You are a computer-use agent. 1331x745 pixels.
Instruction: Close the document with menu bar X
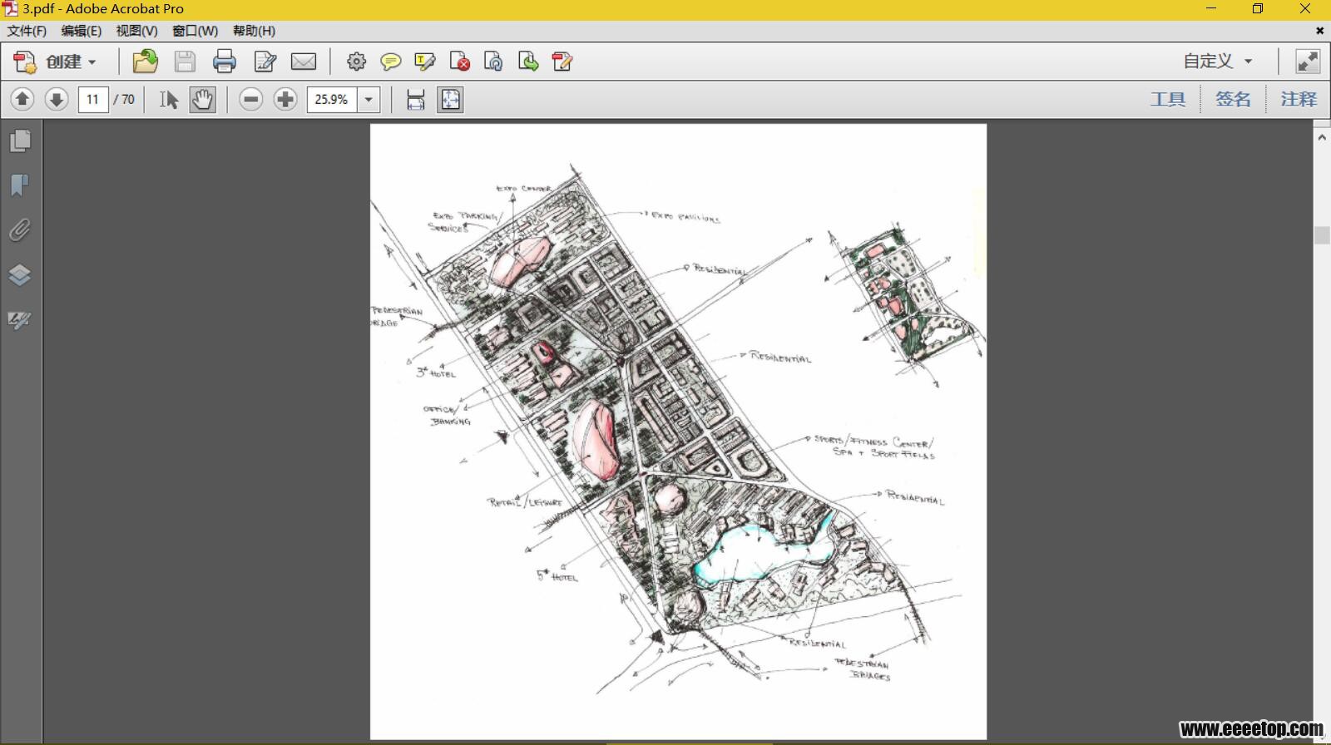point(1319,31)
